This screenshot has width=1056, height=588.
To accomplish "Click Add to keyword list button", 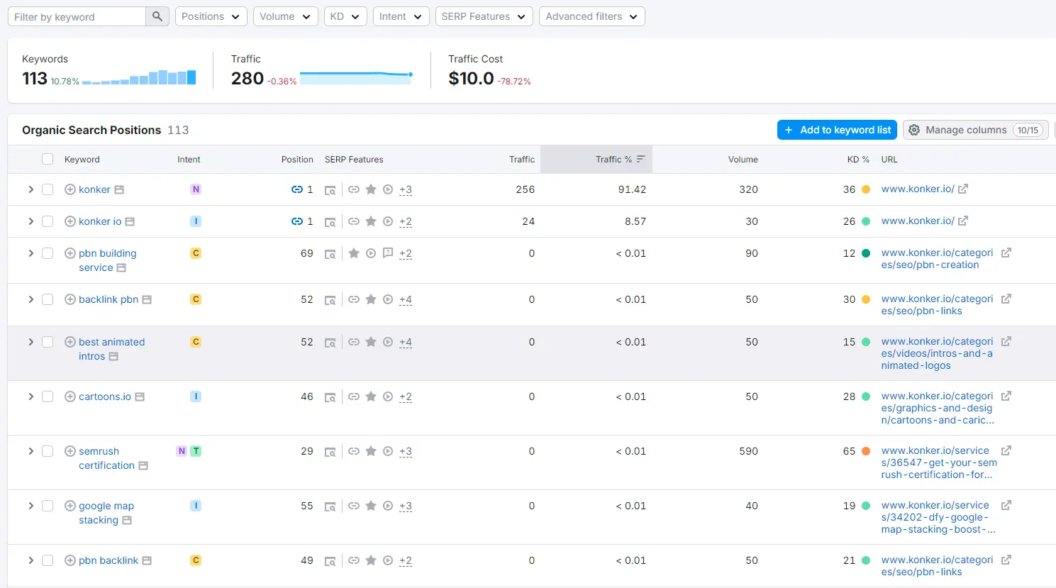I will (x=837, y=130).
